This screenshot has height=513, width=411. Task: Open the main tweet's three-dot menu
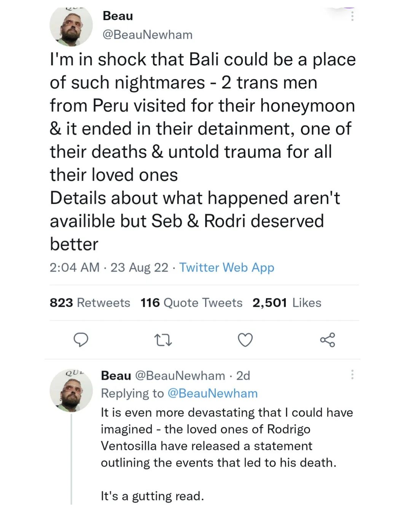(352, 16)
